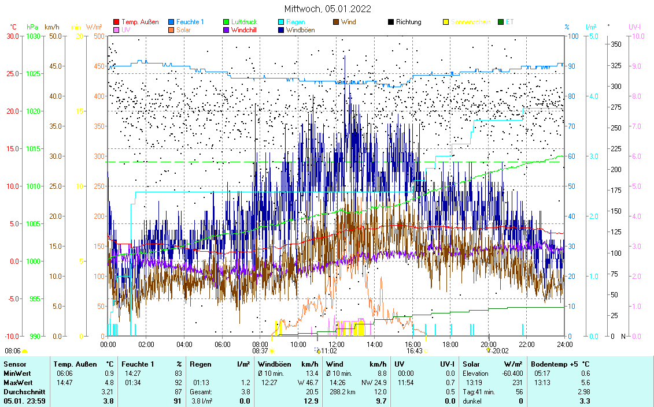Click the black Richtung legend square
This screenshot has height=407, width=654.
click(x=391, y=22)
